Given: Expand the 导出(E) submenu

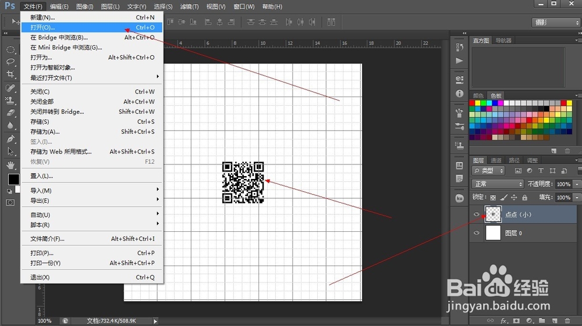Looking at the screenshot, I should click(x=92, y=200).
